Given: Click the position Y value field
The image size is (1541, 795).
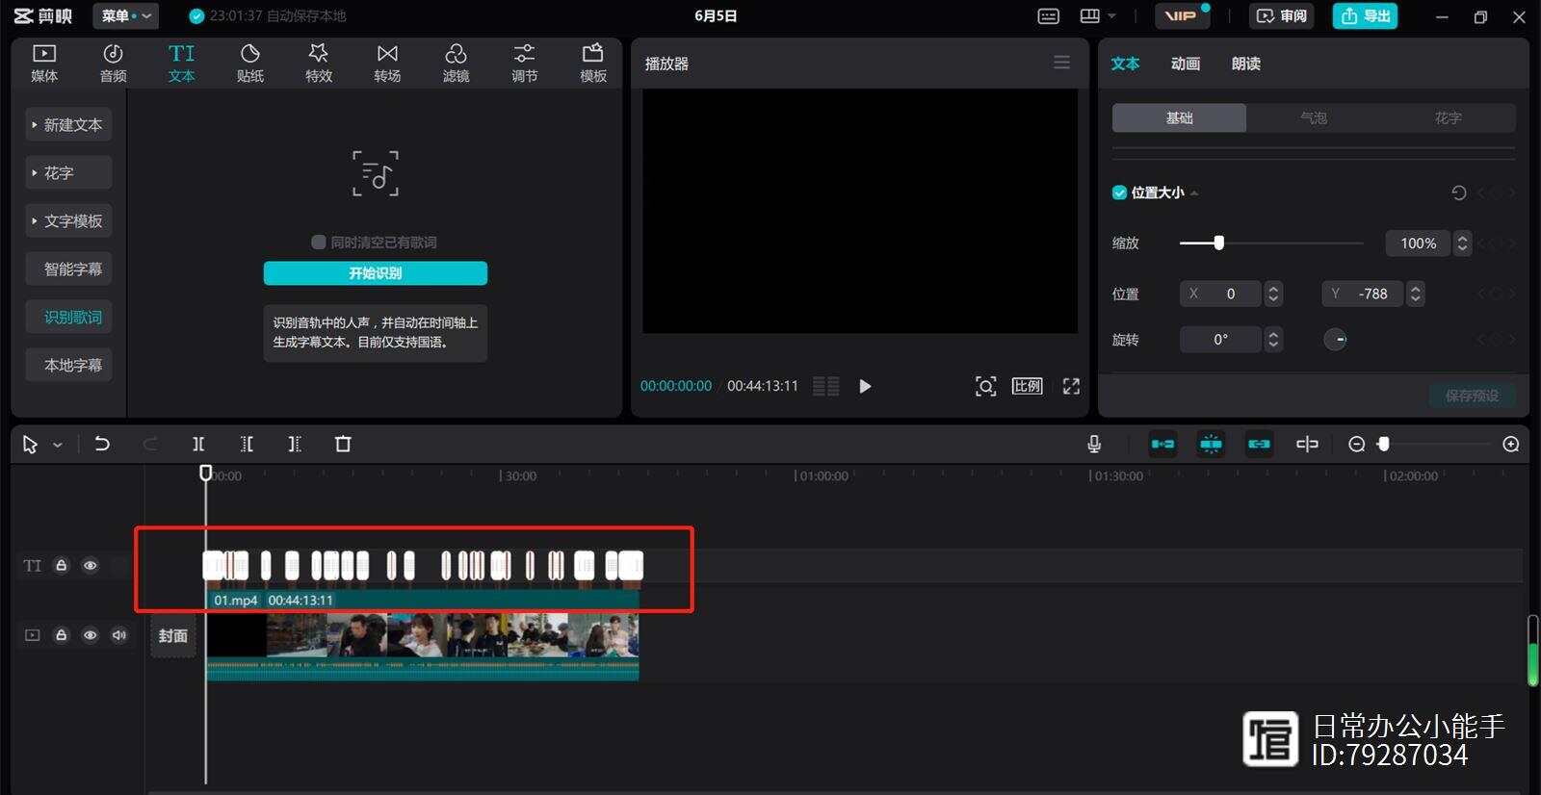Looking at the screenshot, I should coord(1363,294).
